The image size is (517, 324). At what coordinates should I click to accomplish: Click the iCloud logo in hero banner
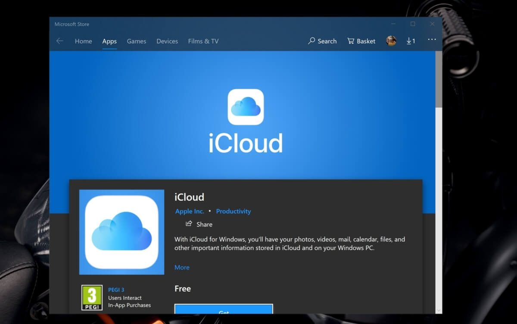[x=246, y=107]
